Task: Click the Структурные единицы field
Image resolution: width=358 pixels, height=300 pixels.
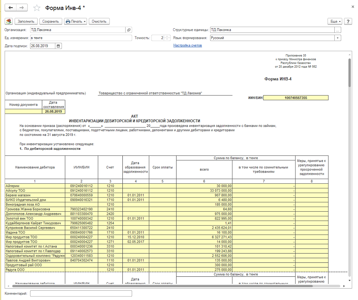Action: (x=272, y=30)
